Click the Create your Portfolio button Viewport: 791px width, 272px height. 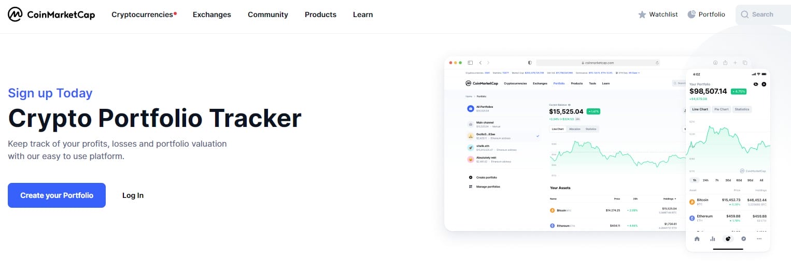click(x=56, y=195)
